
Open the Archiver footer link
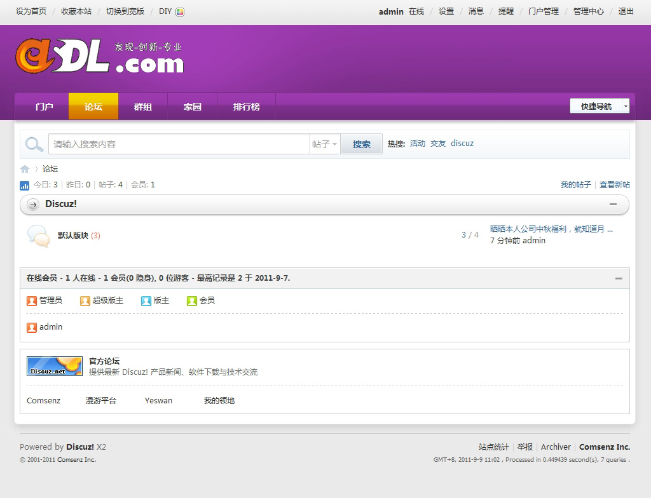pyautogui.click(x=556, y=447)
